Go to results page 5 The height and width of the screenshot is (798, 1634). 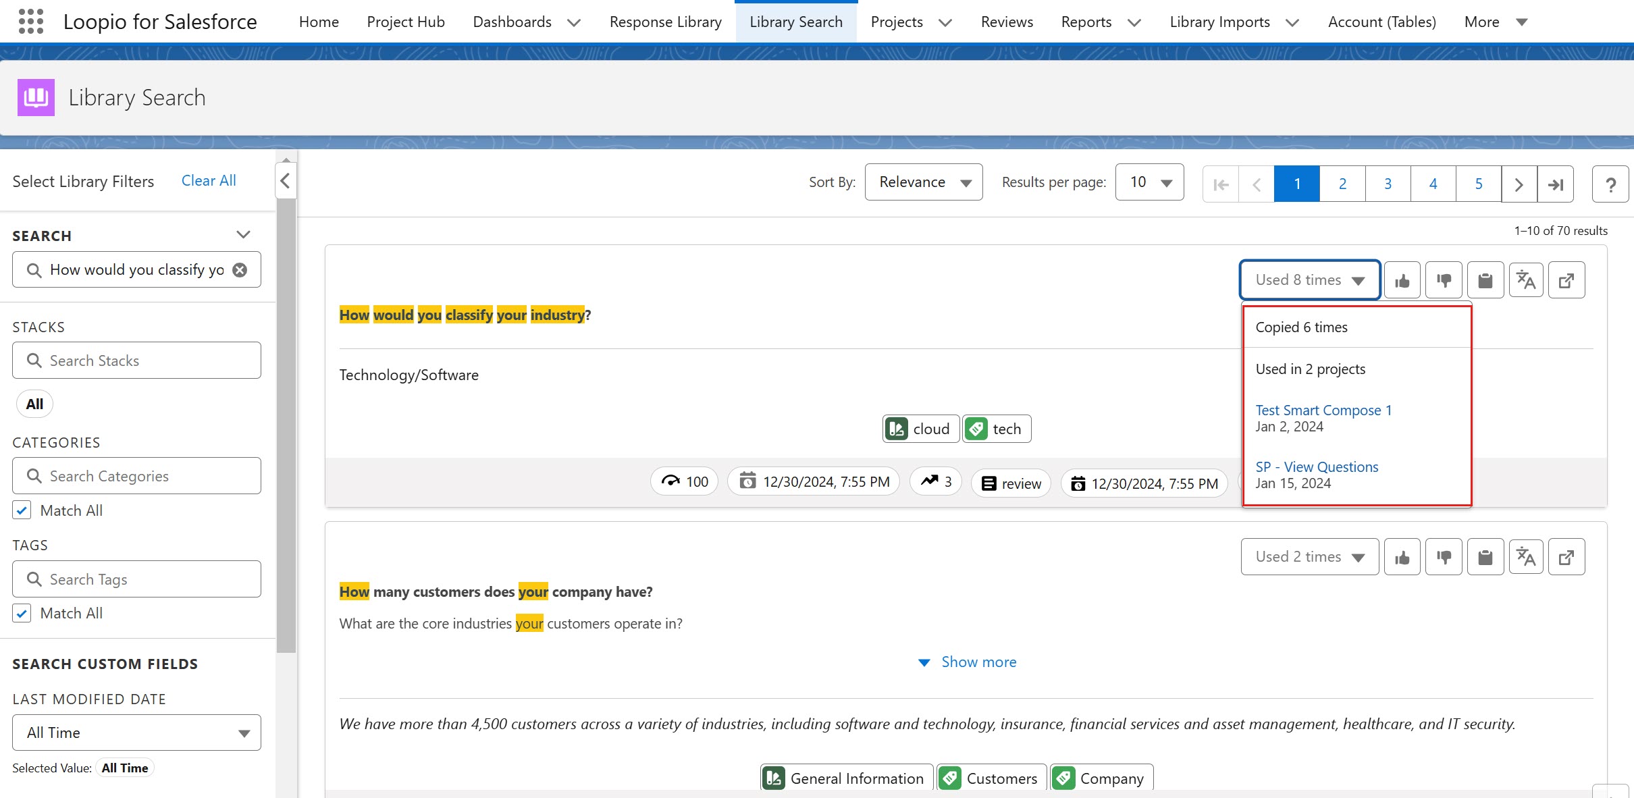(x=1479, y=184)
